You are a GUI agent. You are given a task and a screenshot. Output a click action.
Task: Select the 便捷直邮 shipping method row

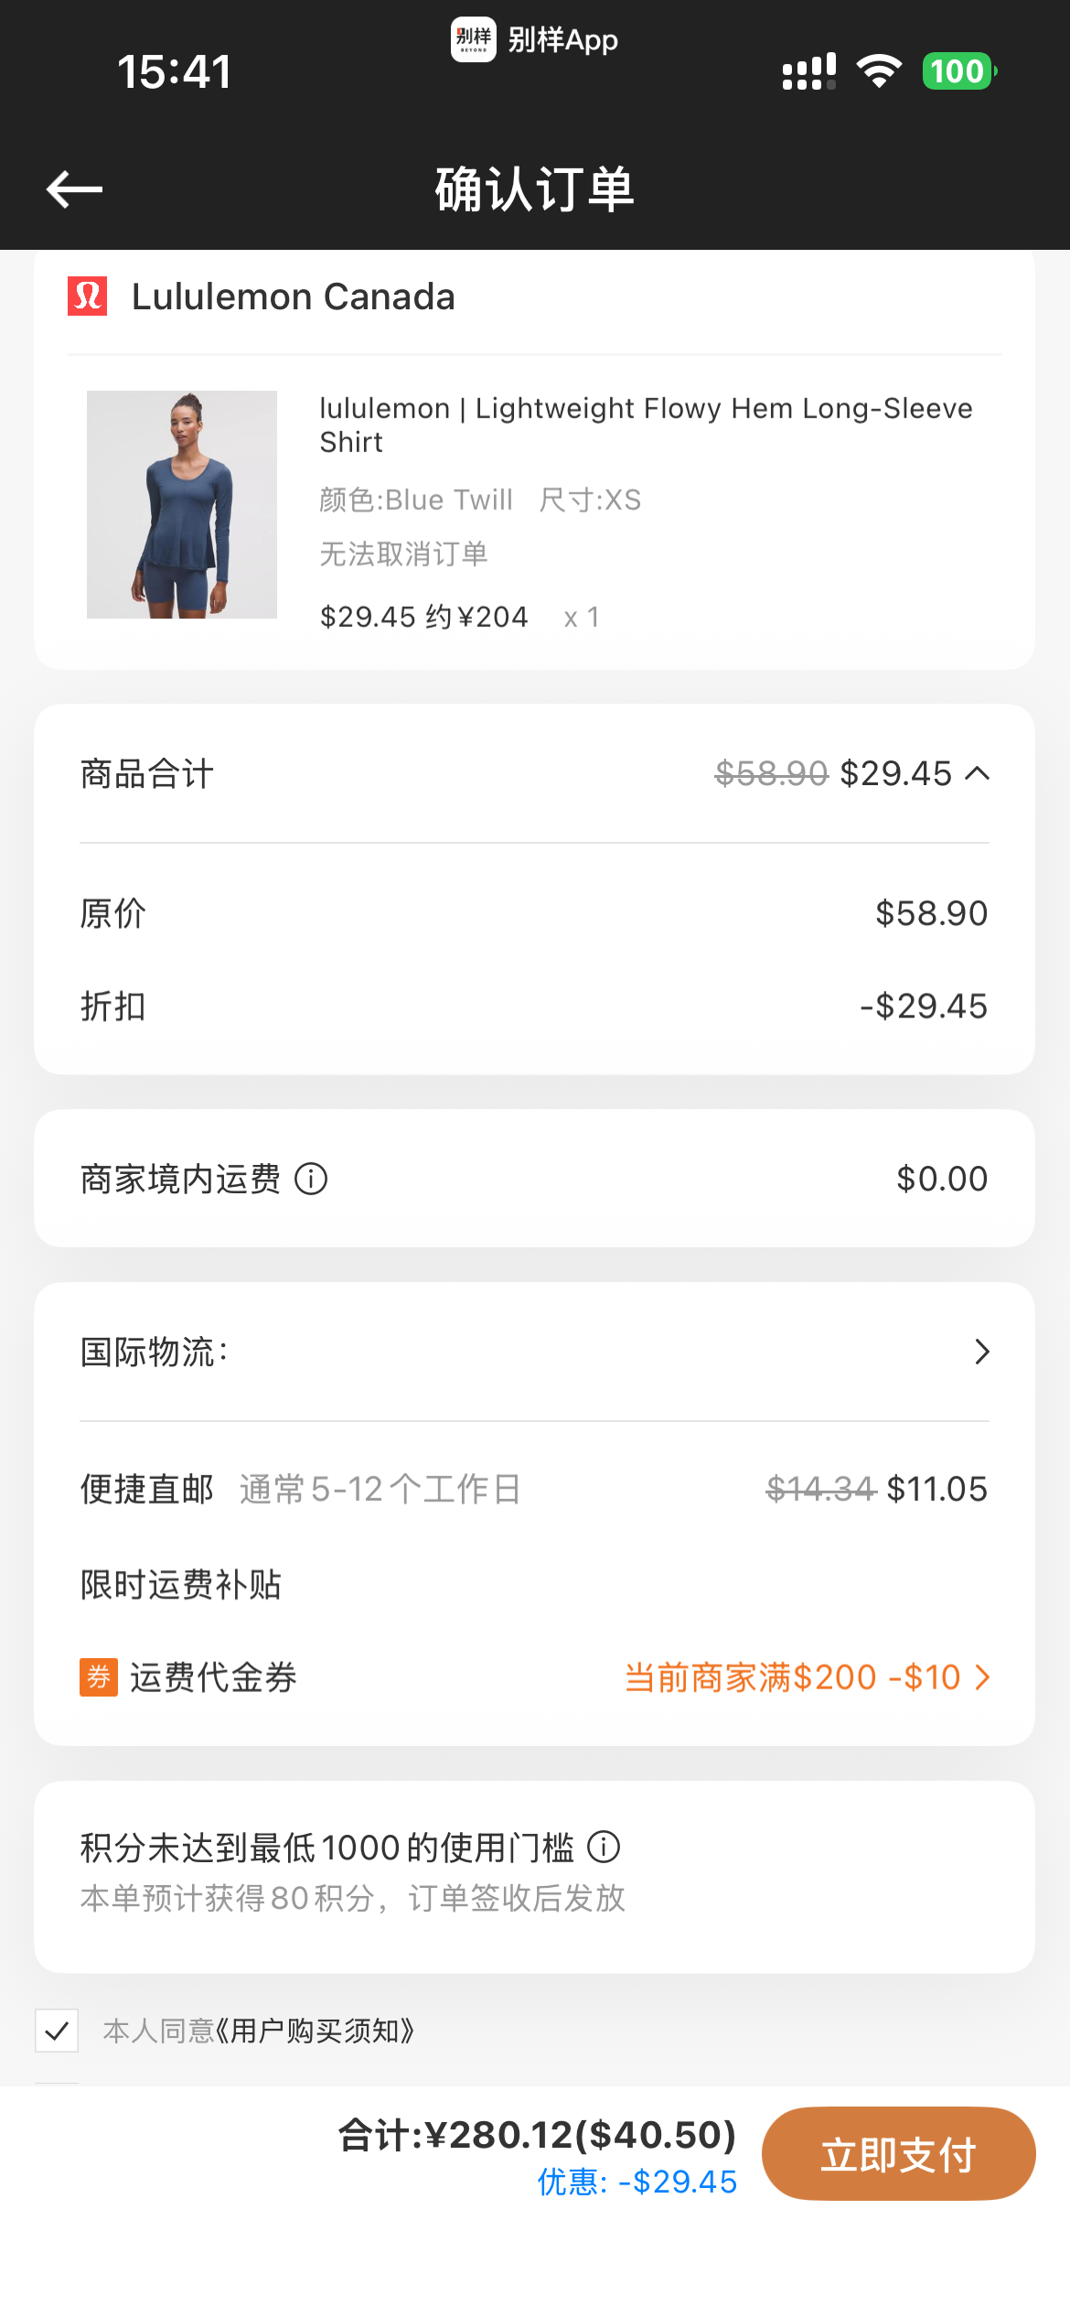click(534, 1489)
